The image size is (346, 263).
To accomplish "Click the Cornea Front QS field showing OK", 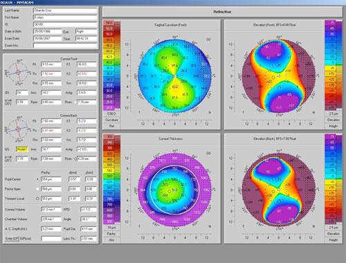I will click(x=22, y=93).
